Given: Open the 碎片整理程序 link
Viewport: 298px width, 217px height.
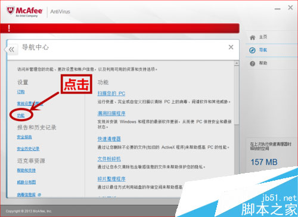Looking at the screenshot, I should point(111,179).
